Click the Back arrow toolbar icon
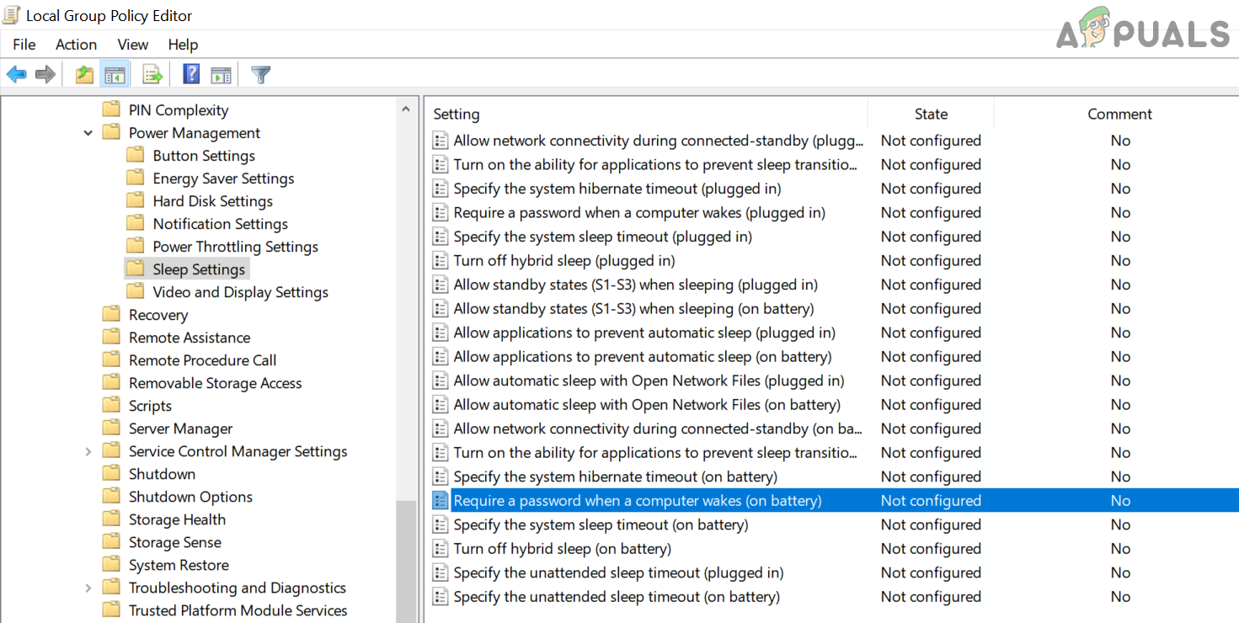 pos(16,75)
